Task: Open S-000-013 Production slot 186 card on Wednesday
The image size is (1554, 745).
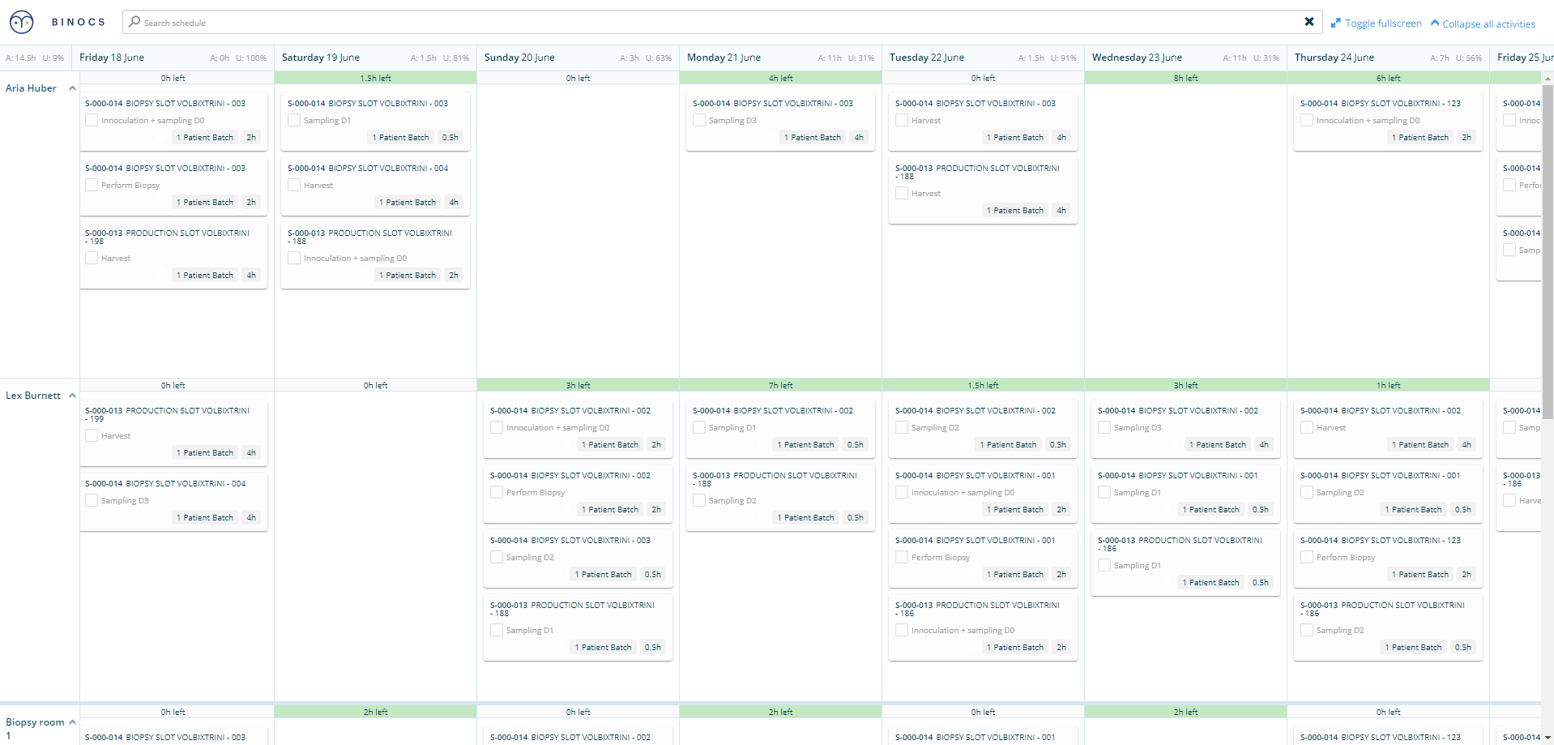Action: tap(1185, 563)
